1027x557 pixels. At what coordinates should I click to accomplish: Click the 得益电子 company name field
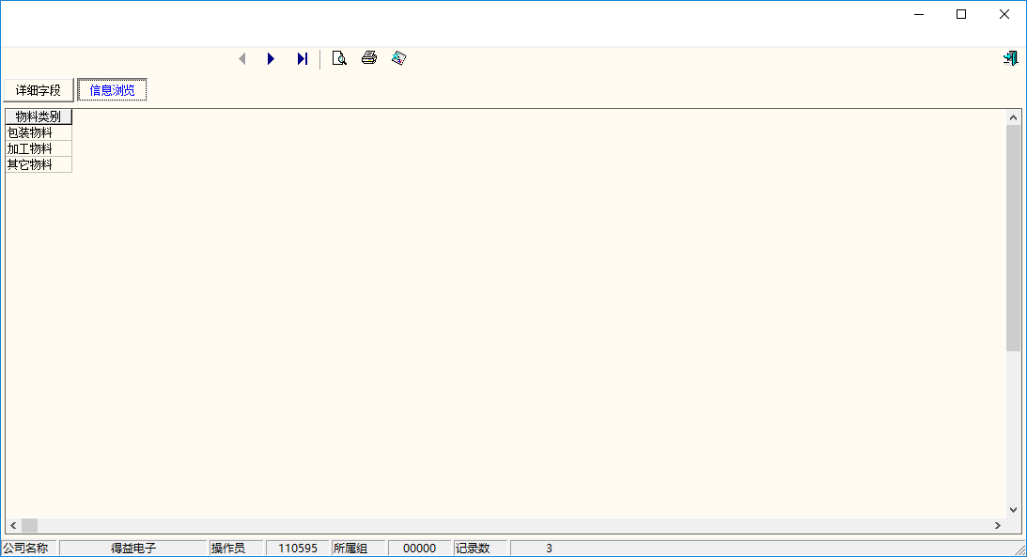click(133, 549)
